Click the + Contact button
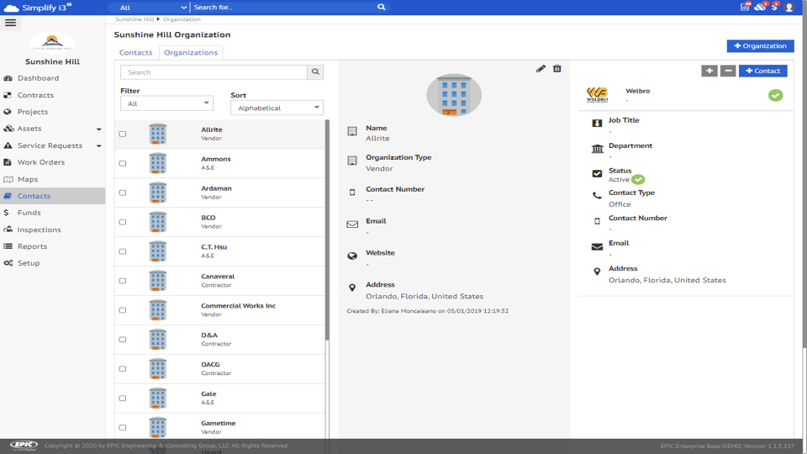Image resolution: width=807 pixels, height=454 pixels. click(x=762, y=71)
